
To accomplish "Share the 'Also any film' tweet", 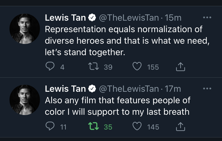I will [180, 127].
